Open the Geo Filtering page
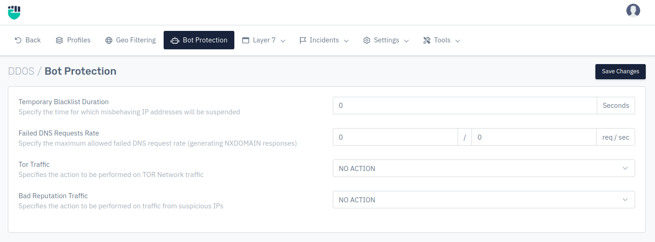 (130, 40)
